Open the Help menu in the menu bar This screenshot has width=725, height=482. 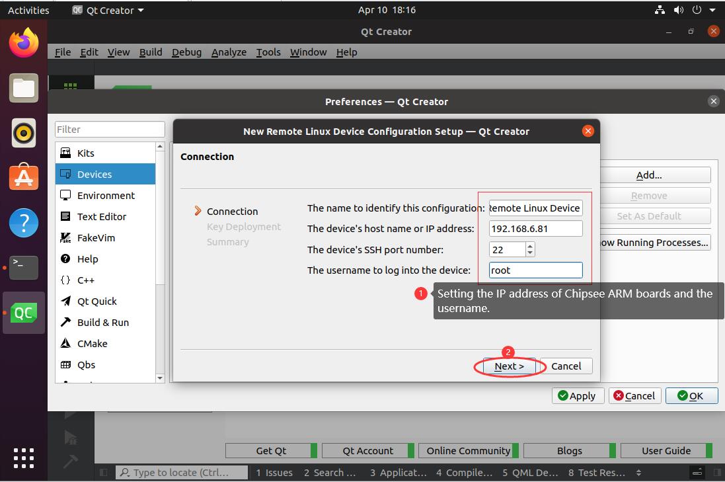click(347, 52)
